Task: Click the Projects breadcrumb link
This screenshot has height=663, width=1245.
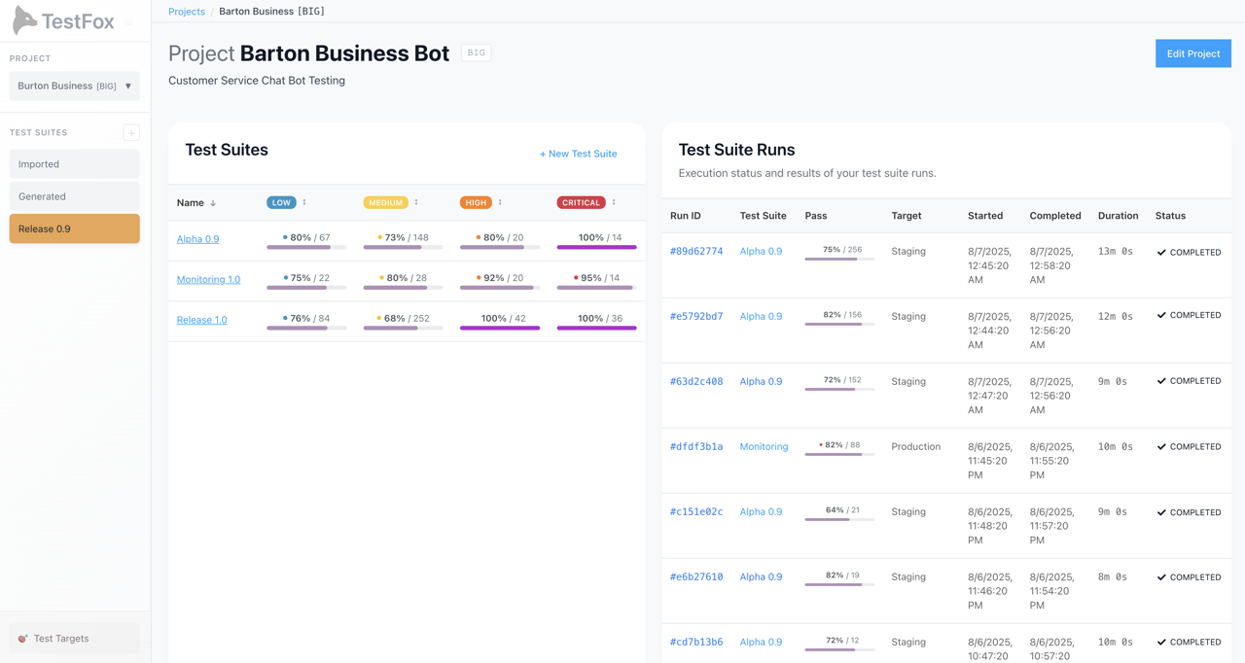Action: (x=187, y=11)
